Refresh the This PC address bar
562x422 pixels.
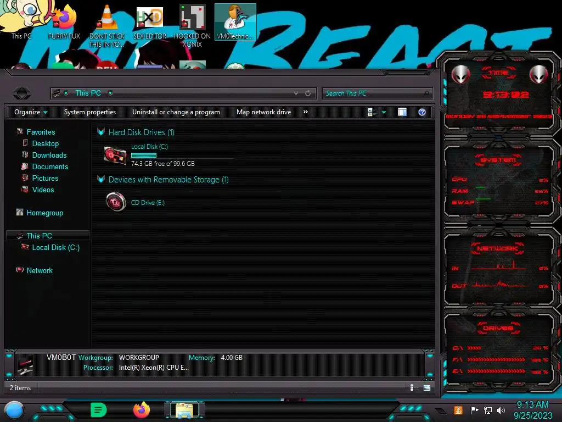pyautogui.click(x=308, y=93)
